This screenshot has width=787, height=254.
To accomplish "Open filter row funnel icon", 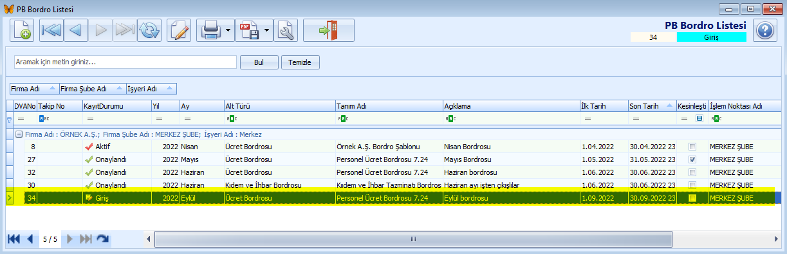I will (9, 119).
